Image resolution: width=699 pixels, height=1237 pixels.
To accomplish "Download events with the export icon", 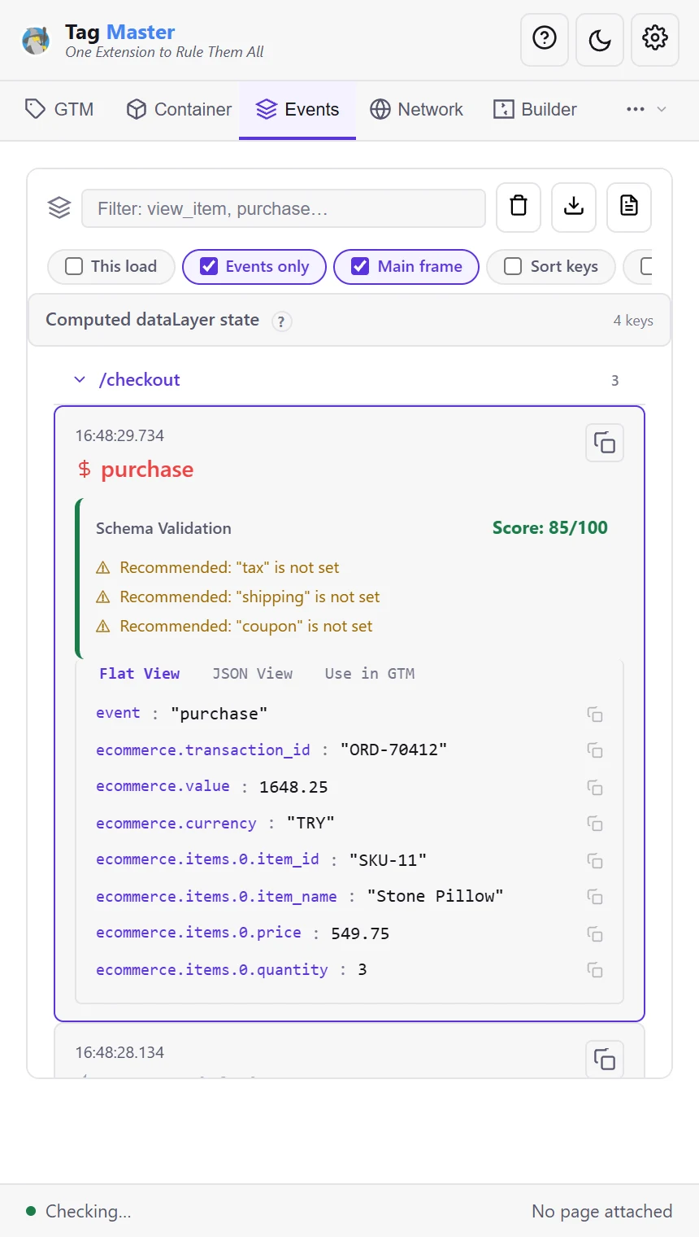I will pyautogui.click(x=574, y=206).
